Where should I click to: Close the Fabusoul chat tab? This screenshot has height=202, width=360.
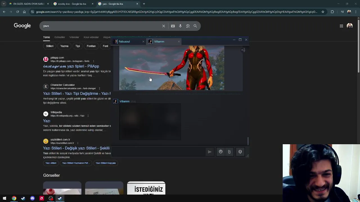coord(143,42)
